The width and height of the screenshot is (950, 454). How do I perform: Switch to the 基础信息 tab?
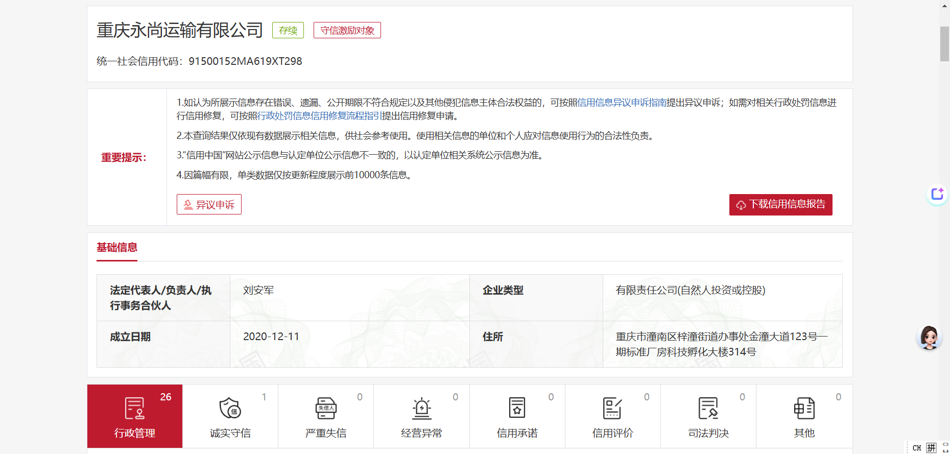click(117, 248)
